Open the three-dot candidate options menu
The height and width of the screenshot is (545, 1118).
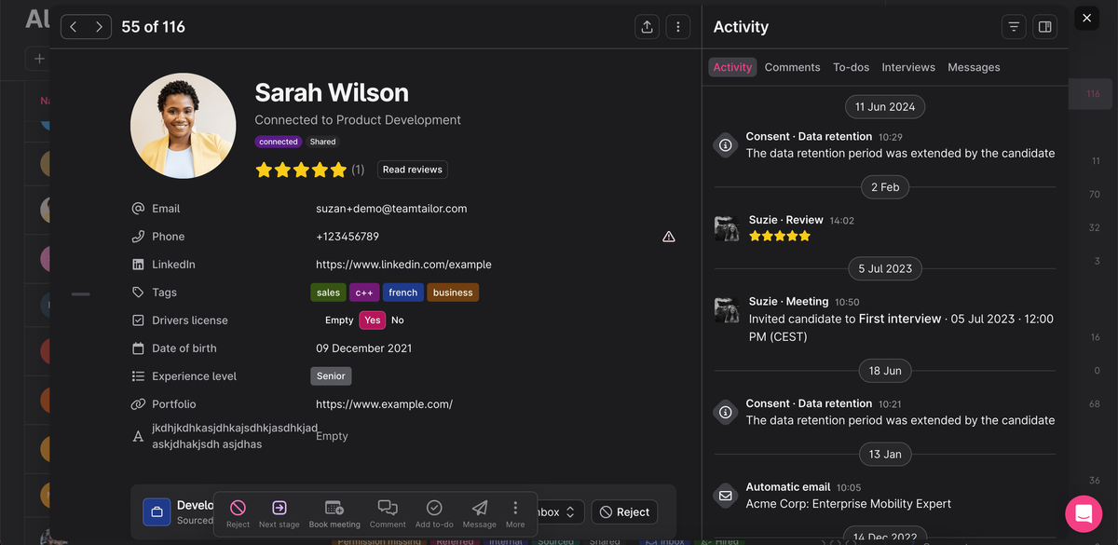677,27
